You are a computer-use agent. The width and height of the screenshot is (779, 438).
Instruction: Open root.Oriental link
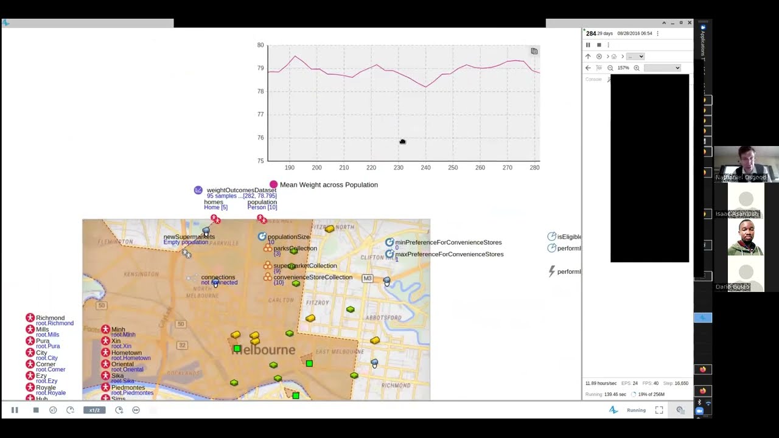click(127, 370)
